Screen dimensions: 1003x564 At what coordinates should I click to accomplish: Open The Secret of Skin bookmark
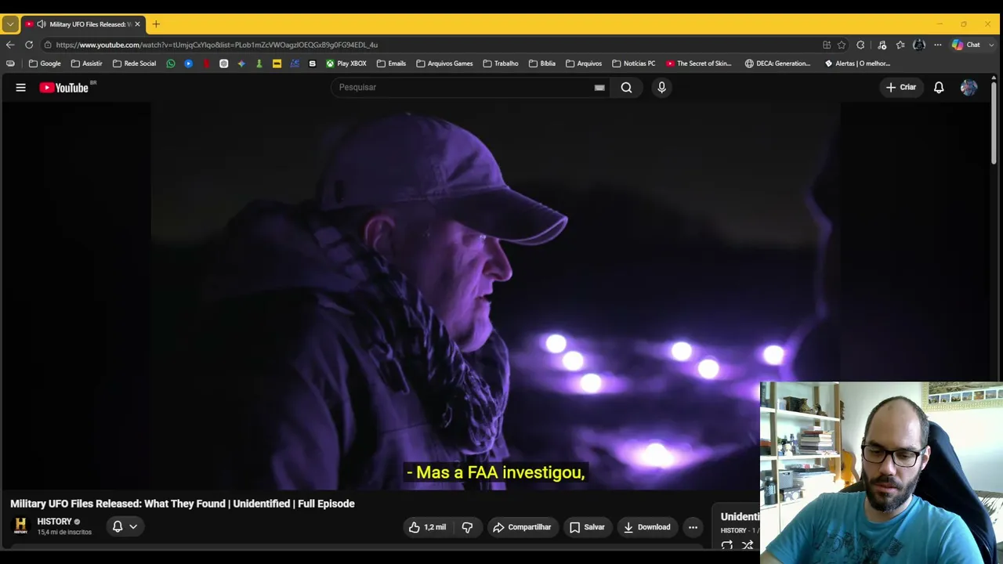699,63
